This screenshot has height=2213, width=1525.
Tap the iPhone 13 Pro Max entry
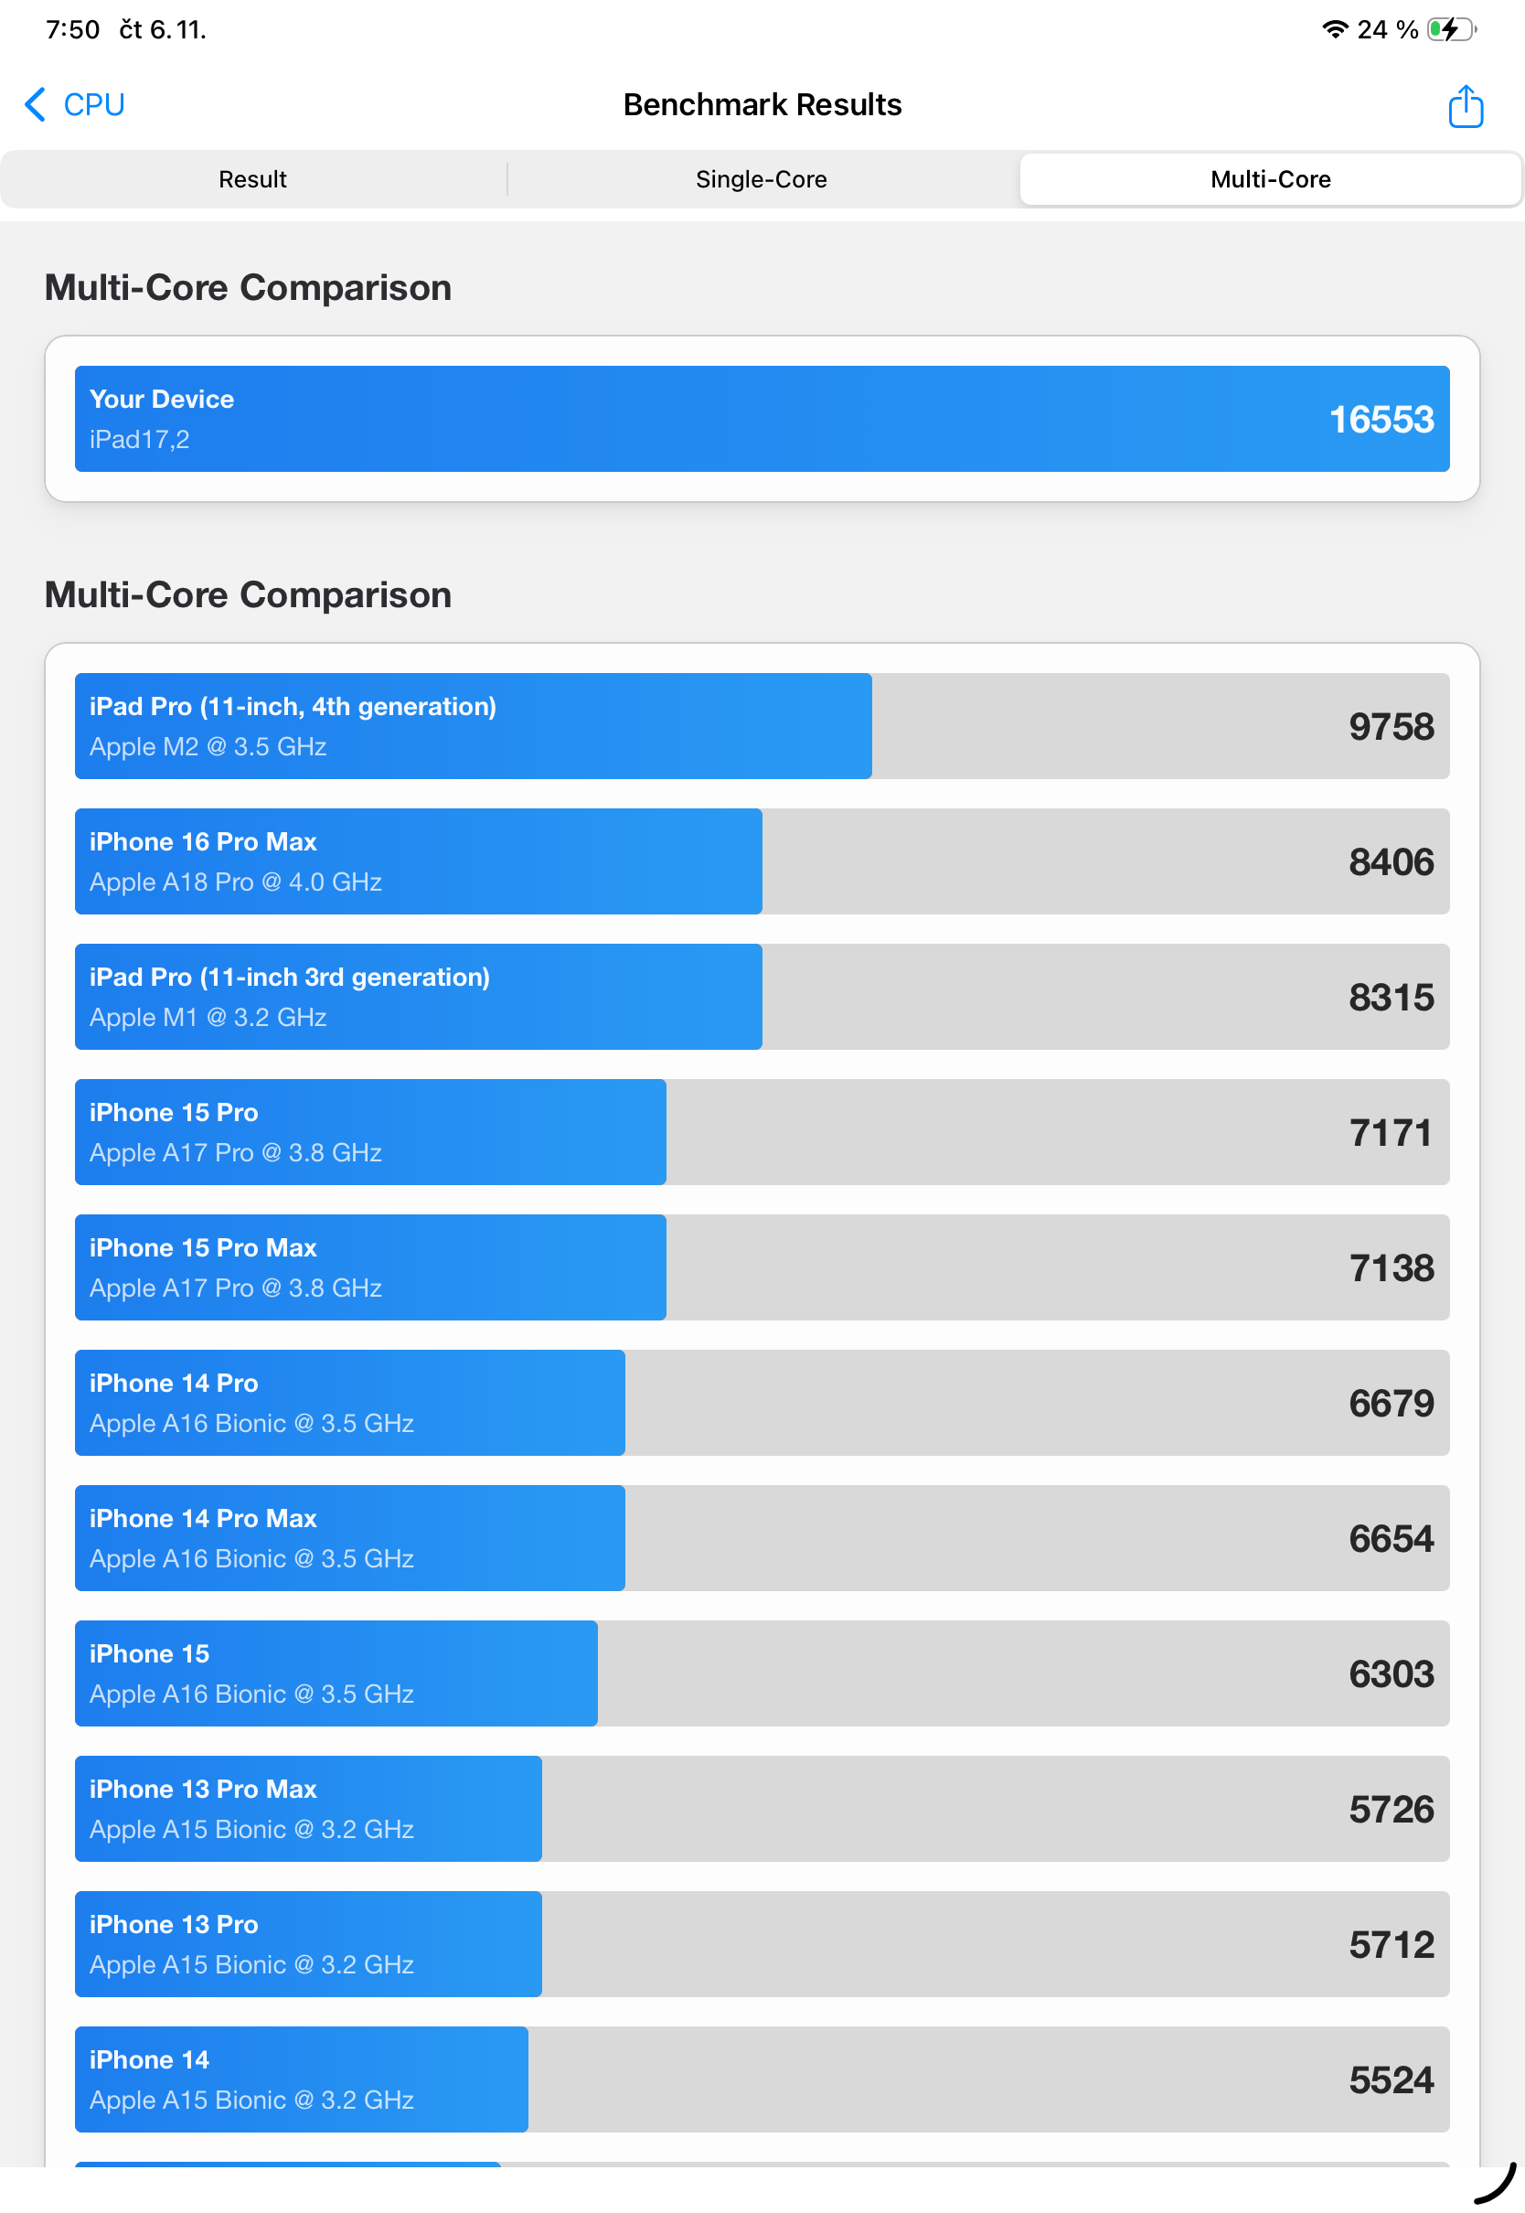762,1809
